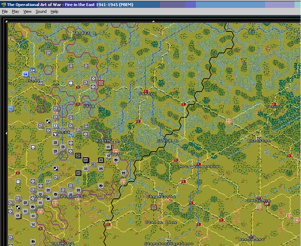Viewport: 301px width, 246px height.
Task: Select the black HQ unit southwest of Rovno
Action: 78,156
